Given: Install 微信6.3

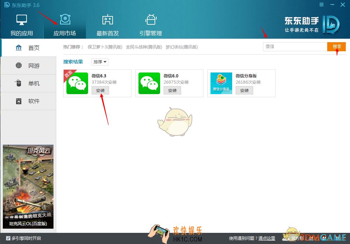Looking at the screenshot, I should click(100, 91).
